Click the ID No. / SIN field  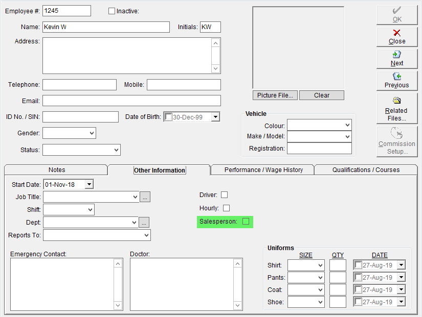coord(80,117)
